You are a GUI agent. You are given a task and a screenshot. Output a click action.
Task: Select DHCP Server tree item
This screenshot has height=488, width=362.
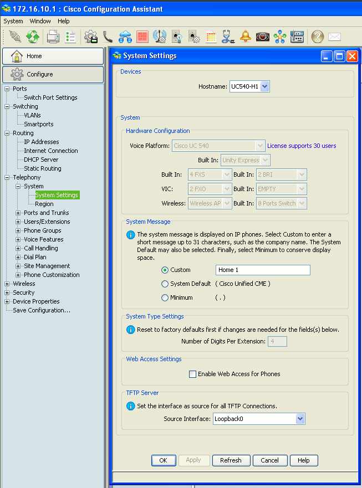(41, 160)
